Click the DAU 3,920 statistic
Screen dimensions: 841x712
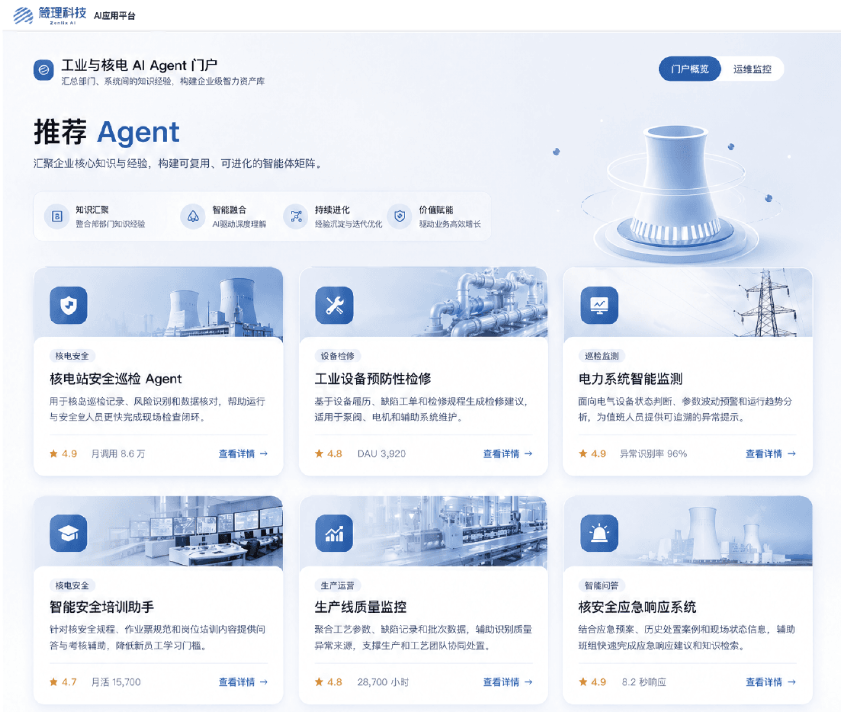coord(381,454)
